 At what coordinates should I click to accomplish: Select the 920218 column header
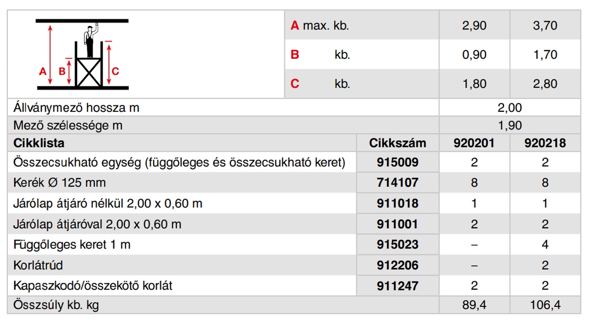[545, 144]
